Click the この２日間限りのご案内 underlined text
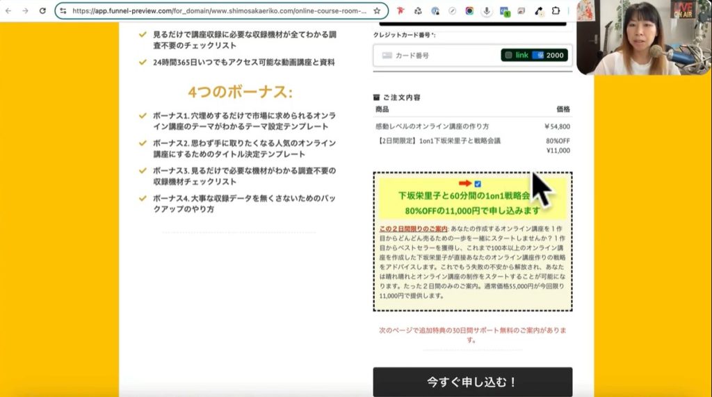This screenshot has height=397, width=712. point(413,228)
